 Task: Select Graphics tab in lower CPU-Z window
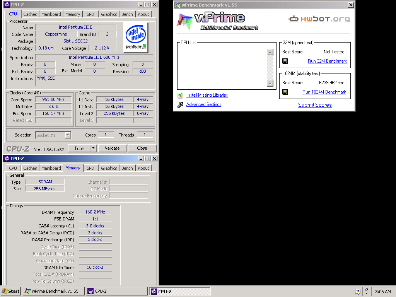[x=109, y=168]
